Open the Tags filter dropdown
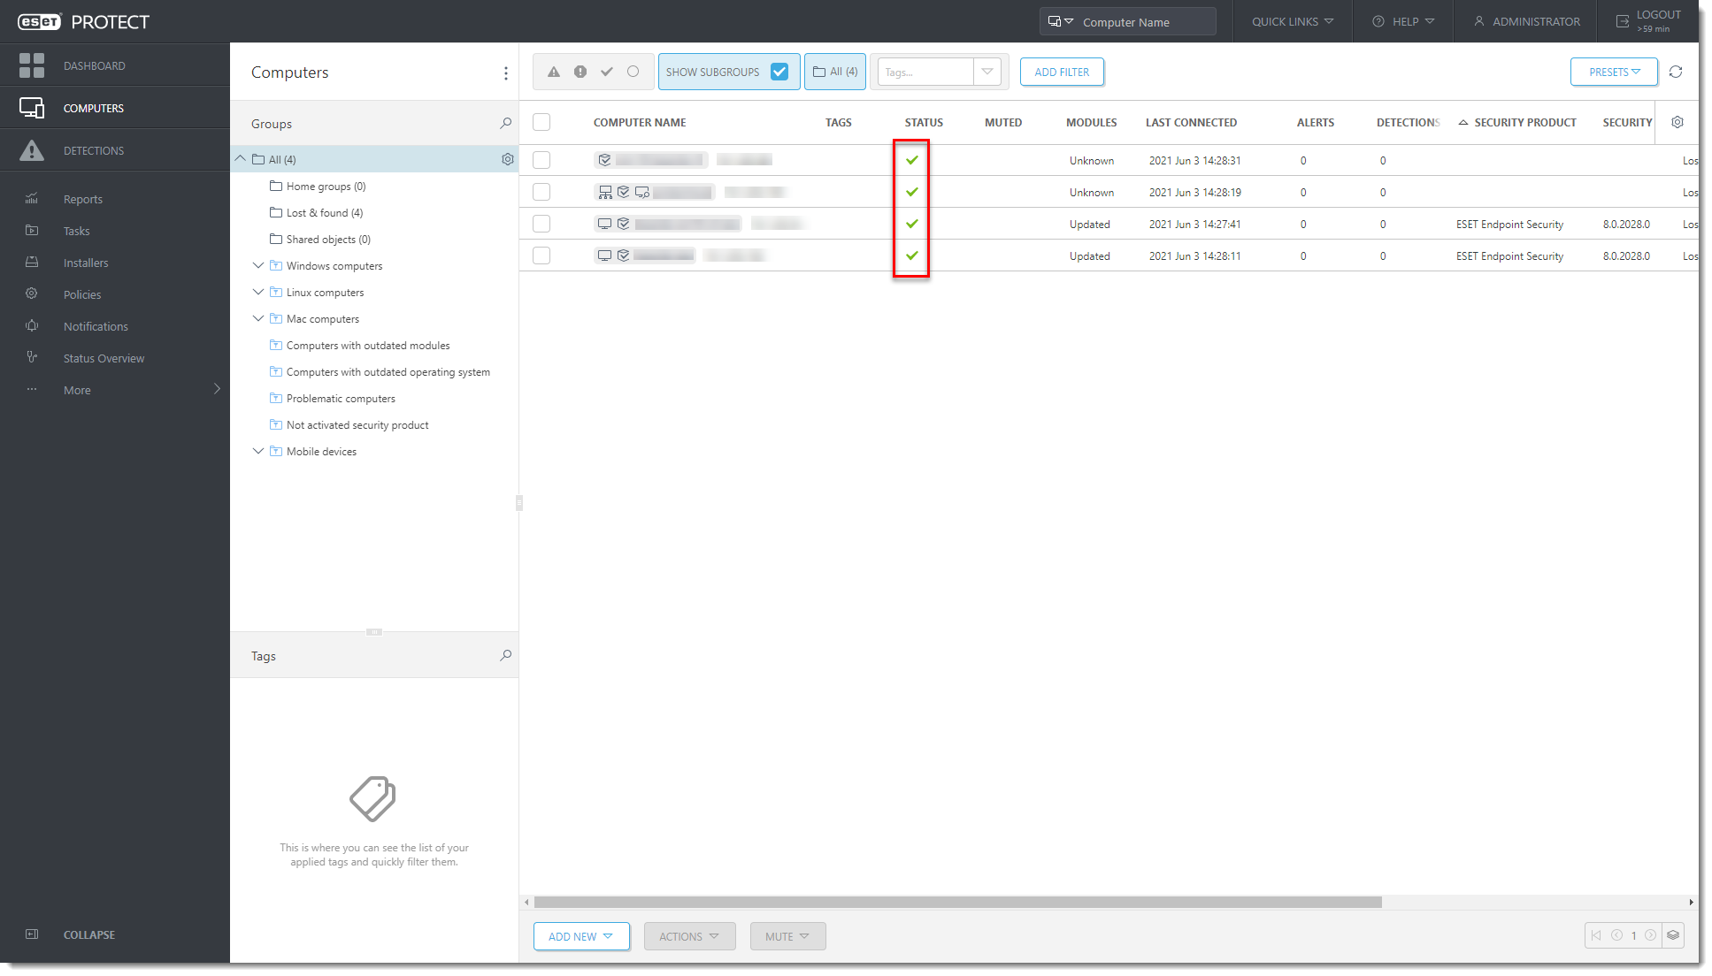 (x=987, y=72)
